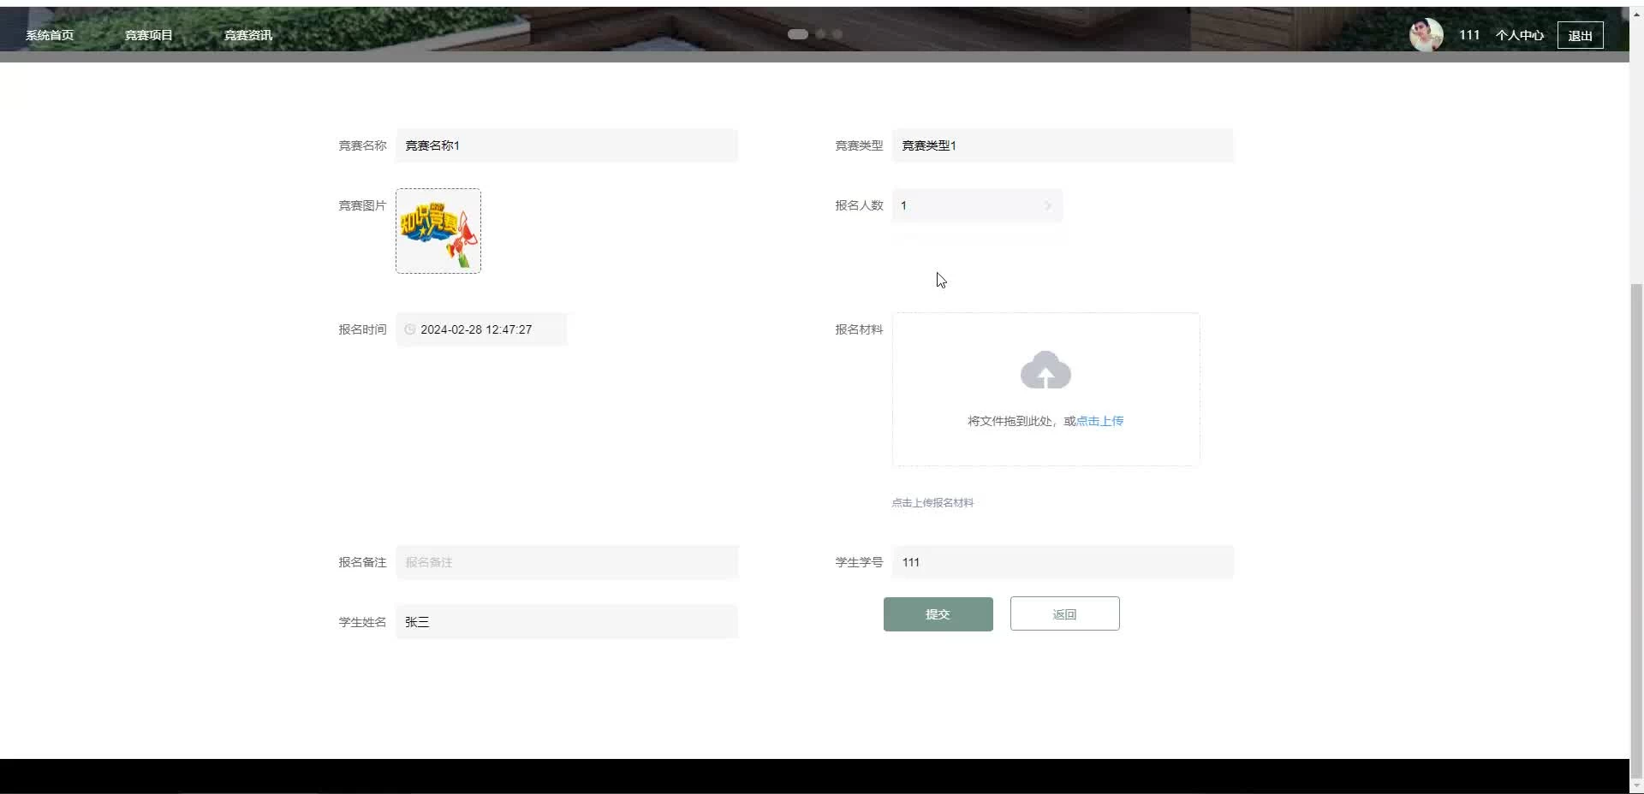The height and width of the screenshot is (794, 1644).
Task: Open the 报名时间 date-time picker
Action: pos(481,329)
